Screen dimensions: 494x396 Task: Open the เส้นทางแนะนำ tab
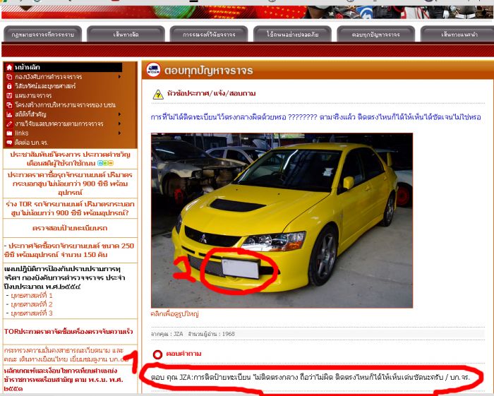click(457, 34)
